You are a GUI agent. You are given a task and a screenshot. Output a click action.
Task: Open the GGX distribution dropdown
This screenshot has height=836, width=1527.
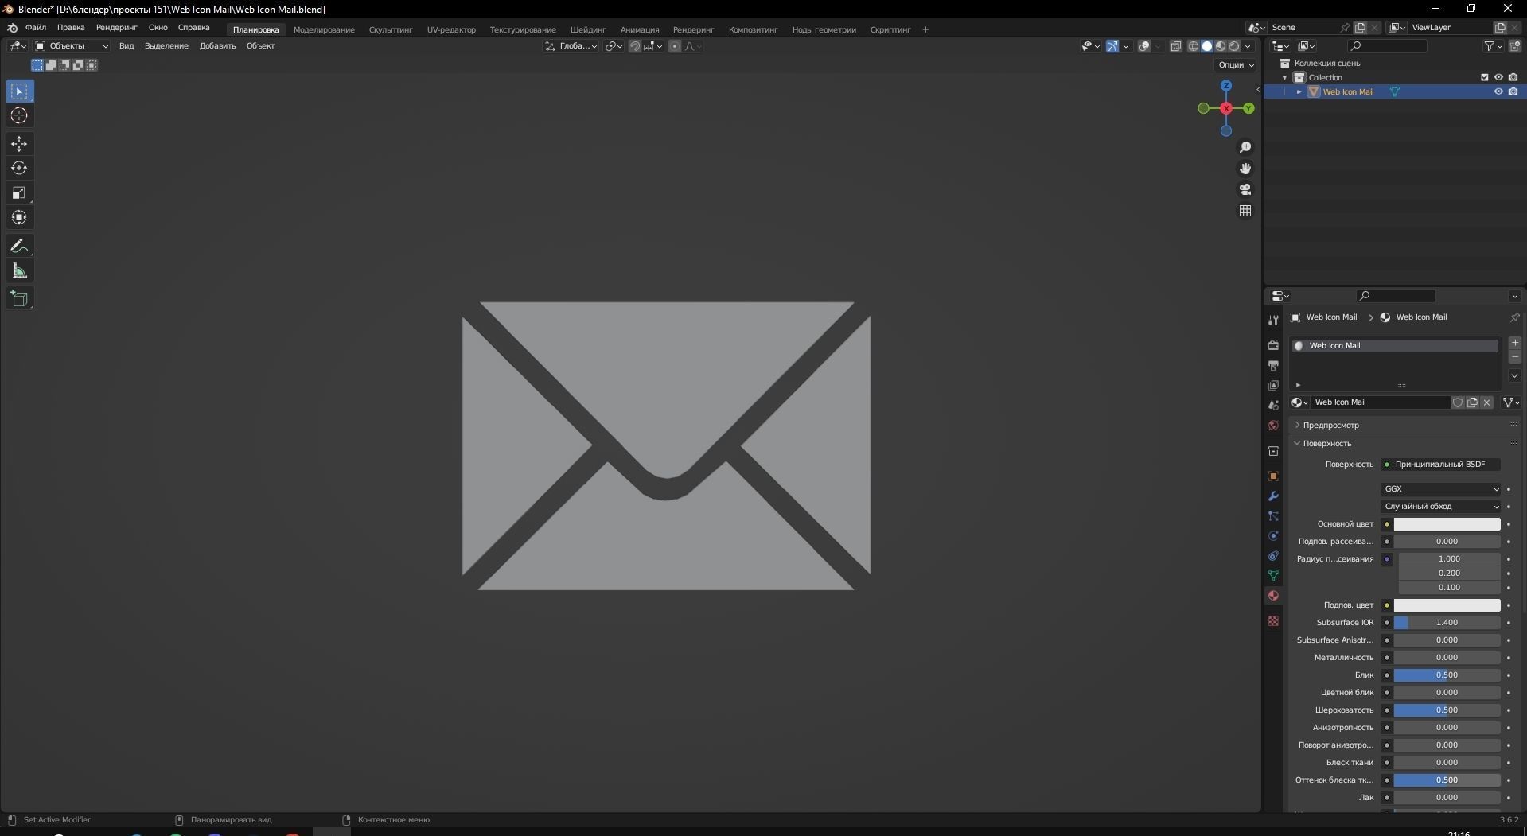pyautogui.click(x=1441, y=489)
